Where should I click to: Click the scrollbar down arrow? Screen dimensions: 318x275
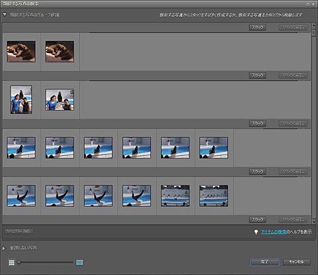point(313,221)
